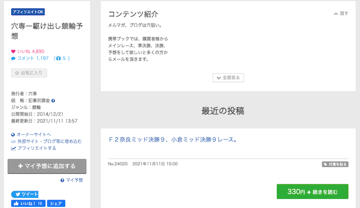Click マイ予想に追加する button
This screenshot has width=360, height=208.
point(47,166)
